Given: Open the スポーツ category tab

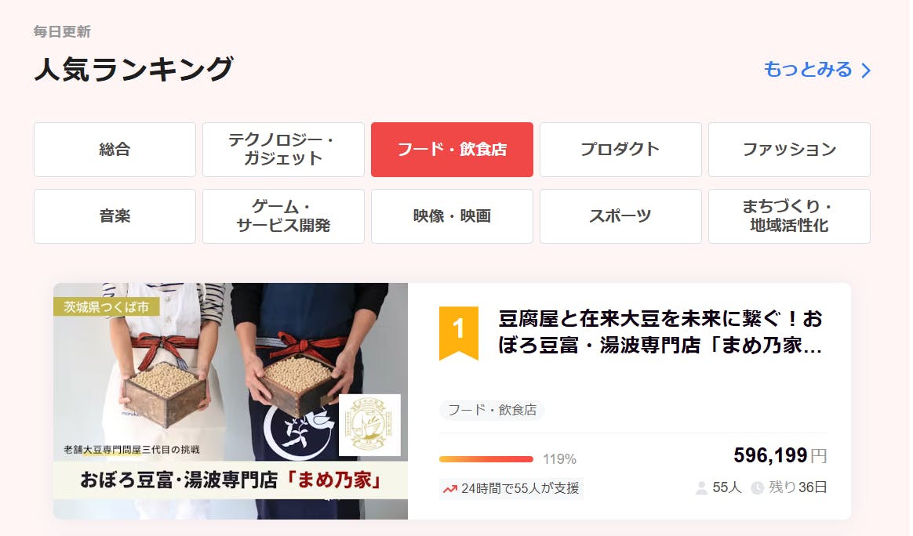Looking at the screenshot, I should [x=620, y=216].
